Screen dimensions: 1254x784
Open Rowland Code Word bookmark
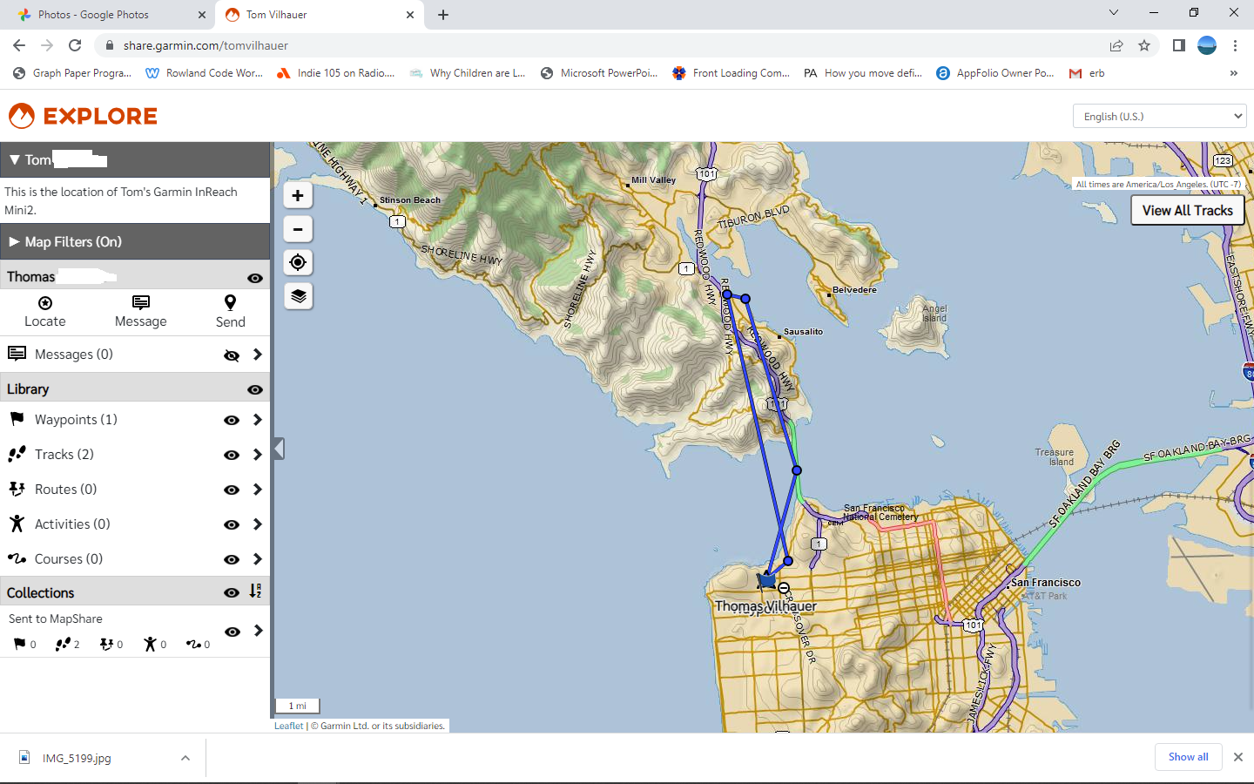[x=204, y=73]
